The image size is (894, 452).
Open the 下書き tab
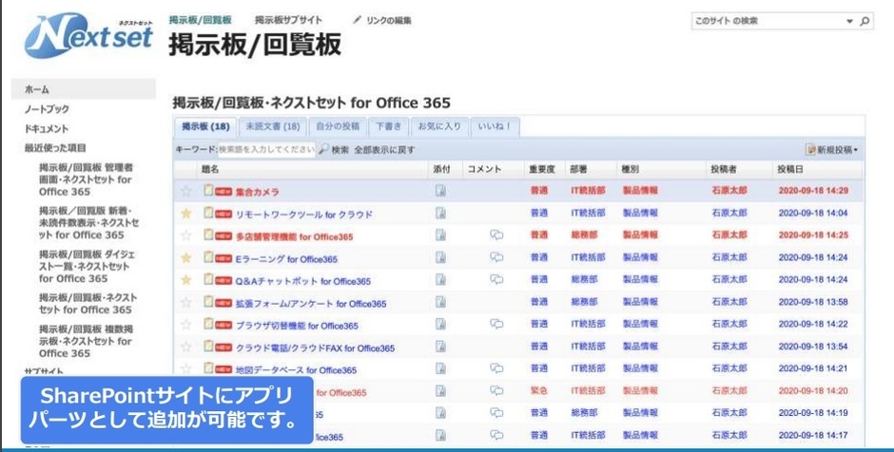pyautogui.click(x=389, y=126)
